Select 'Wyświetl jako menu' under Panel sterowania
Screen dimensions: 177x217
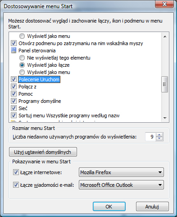[22, 72]
